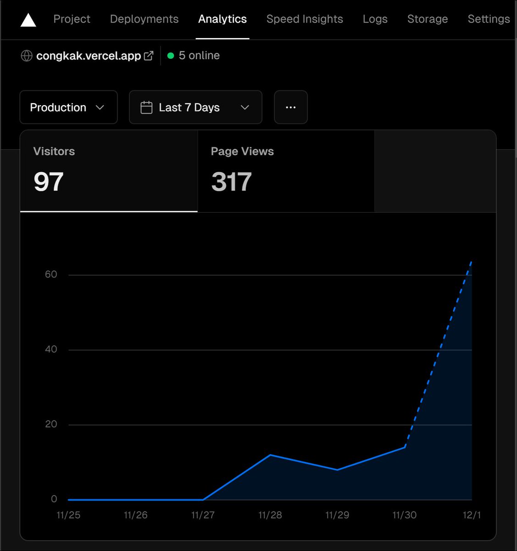
Task: Go to the Logs tab
Action: (x=375, y=19)
